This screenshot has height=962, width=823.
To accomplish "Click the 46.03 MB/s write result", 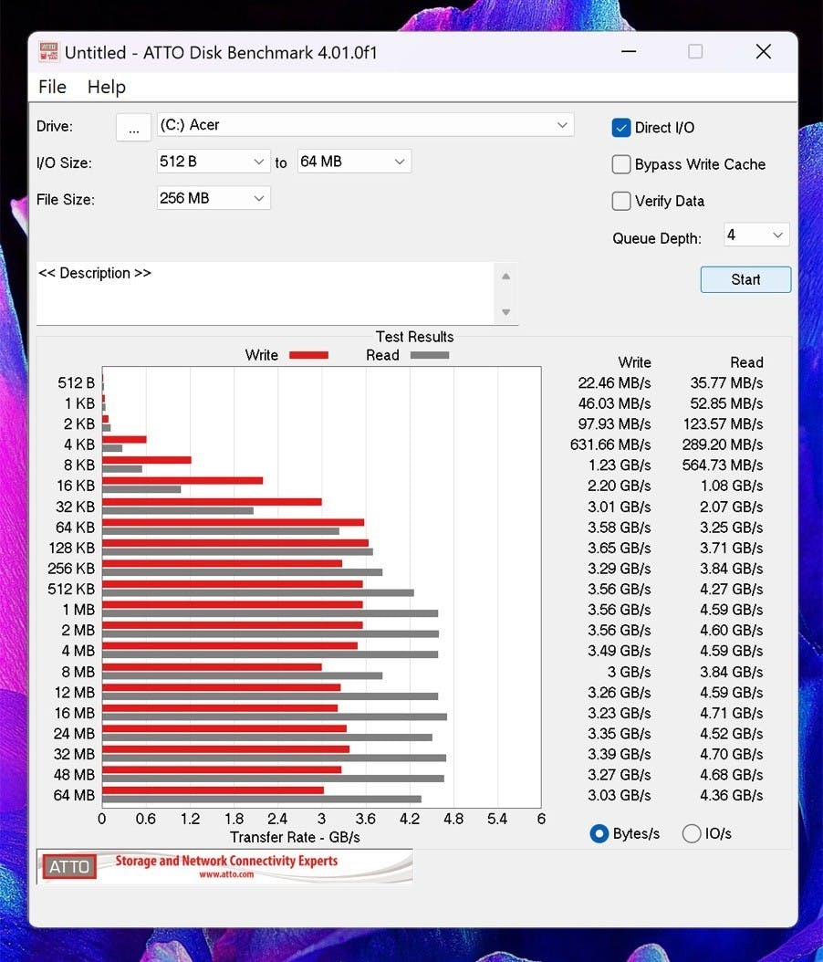I will pos(614,403).
